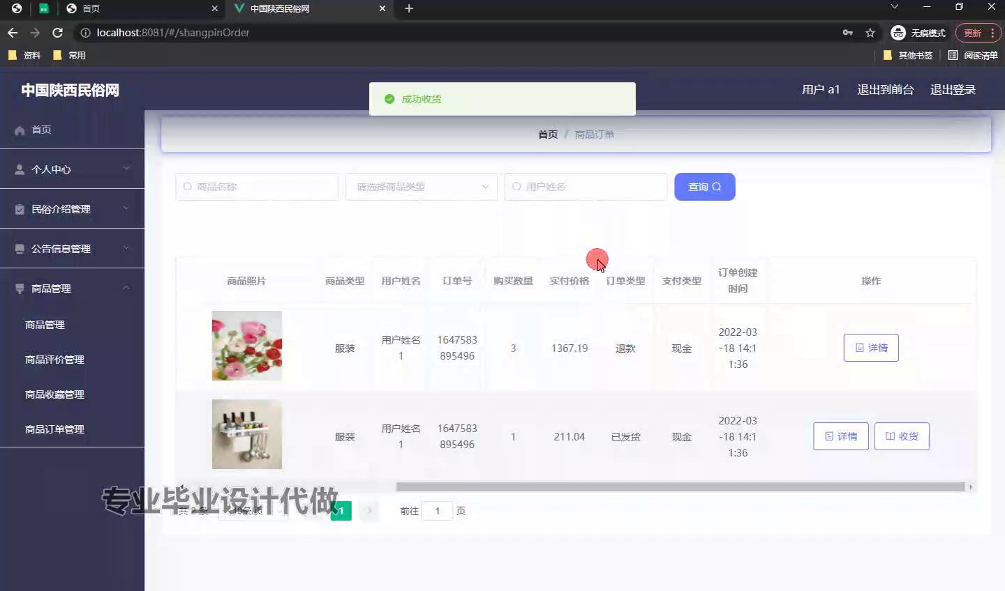Select 商品订单管理 in the sidebar
Image resolution: width=1005 pixels, height=591 pixels.
pos(54,429)
